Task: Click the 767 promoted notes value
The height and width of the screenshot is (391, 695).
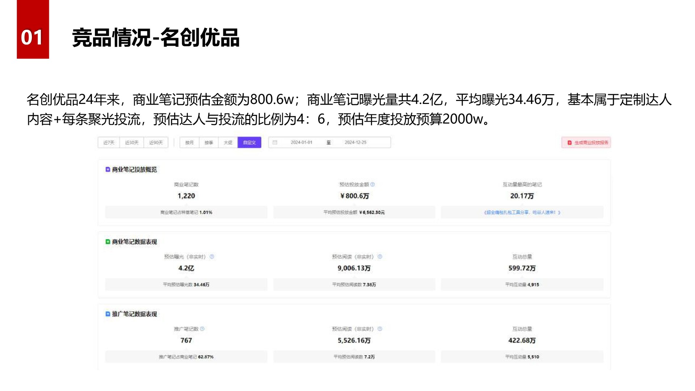Action: tap(186, 340)
